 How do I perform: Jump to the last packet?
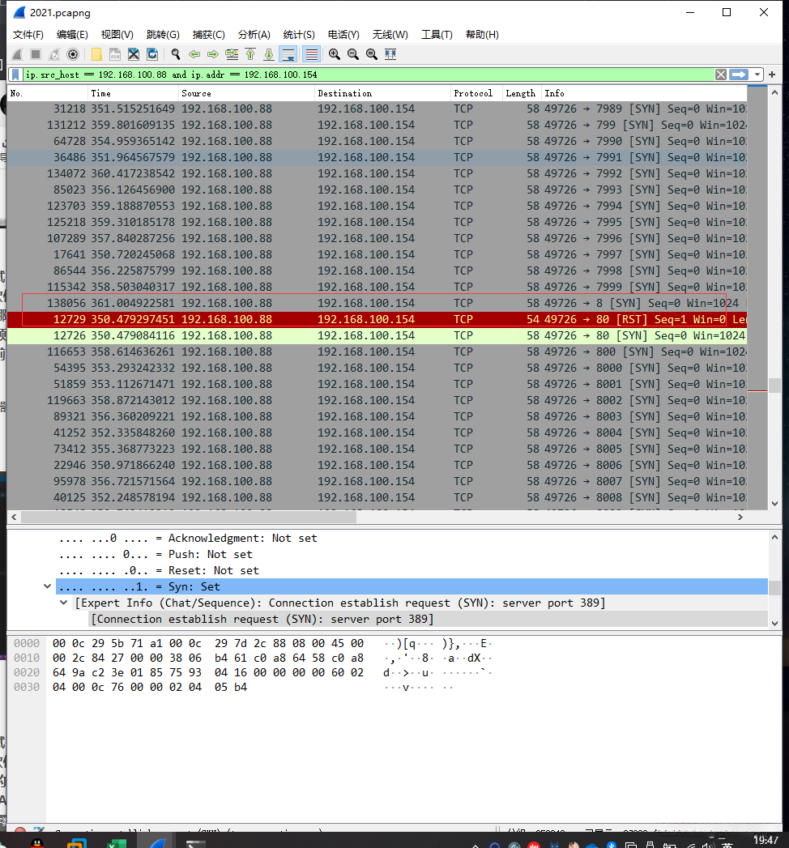tap(269, 54)
